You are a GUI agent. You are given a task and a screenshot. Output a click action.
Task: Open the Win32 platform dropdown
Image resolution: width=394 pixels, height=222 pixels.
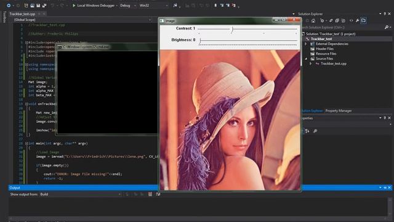(153, 6)
